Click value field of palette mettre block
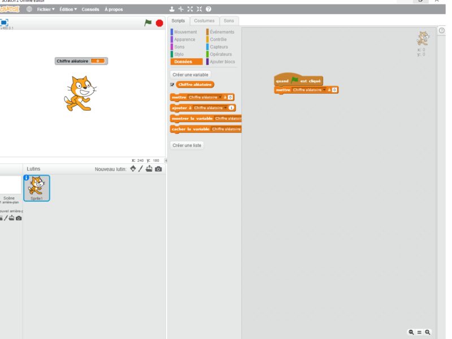The image size is (452, 339). [231, 97]
